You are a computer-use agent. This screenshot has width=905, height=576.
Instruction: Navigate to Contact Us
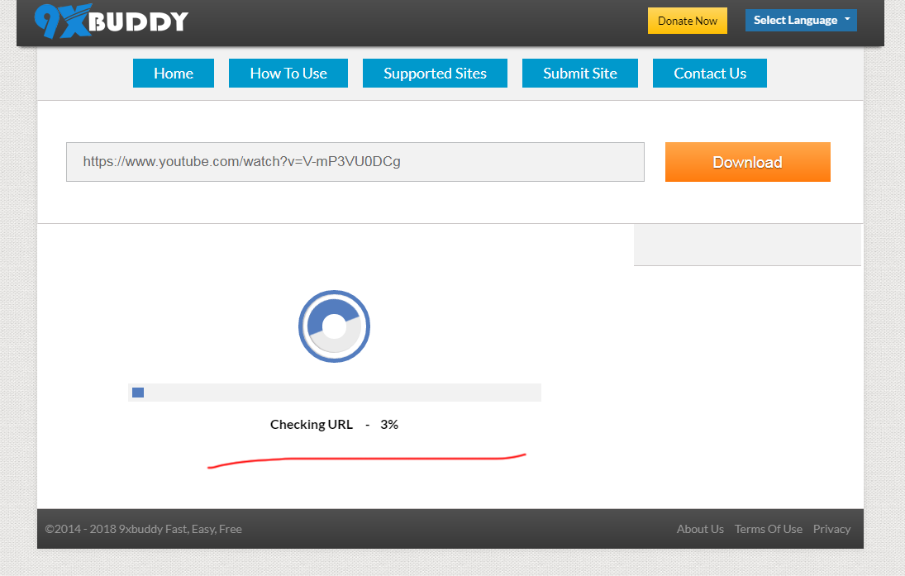[x=710, y=74]
